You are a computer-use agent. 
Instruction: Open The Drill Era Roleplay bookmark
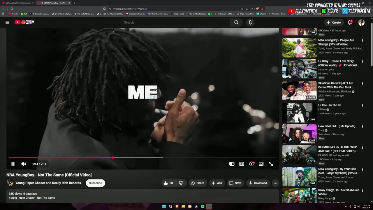point(196,14)
